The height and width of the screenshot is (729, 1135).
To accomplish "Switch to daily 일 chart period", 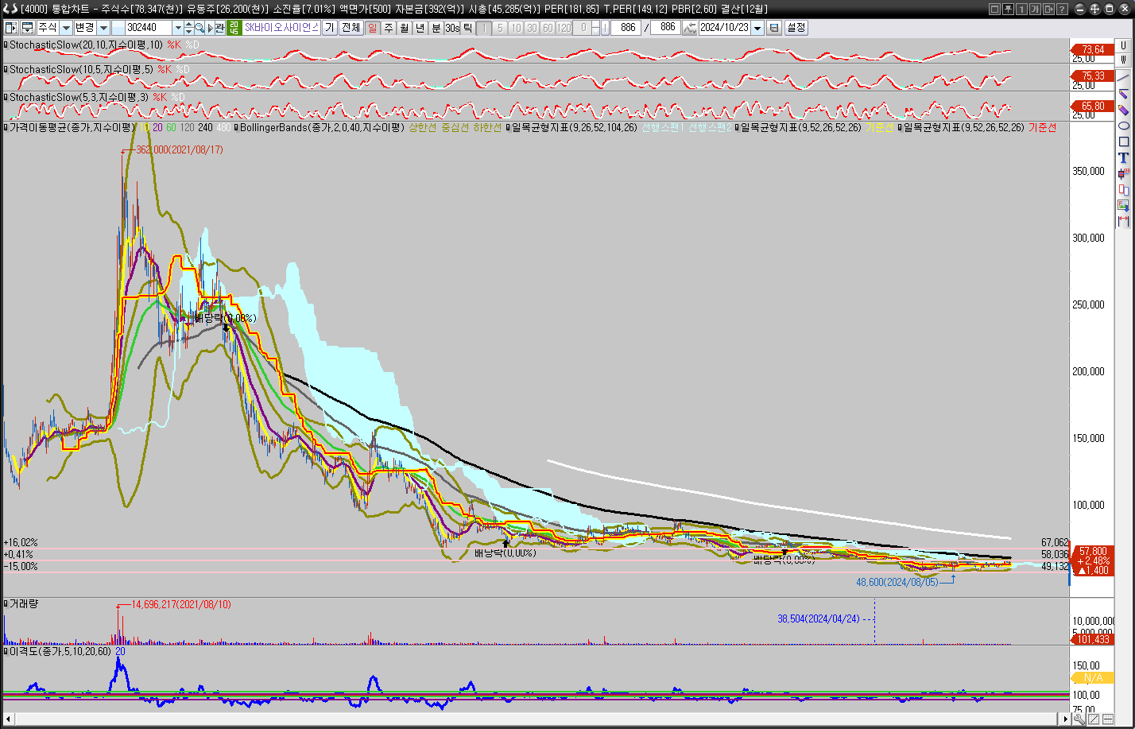I will point(372,28).
